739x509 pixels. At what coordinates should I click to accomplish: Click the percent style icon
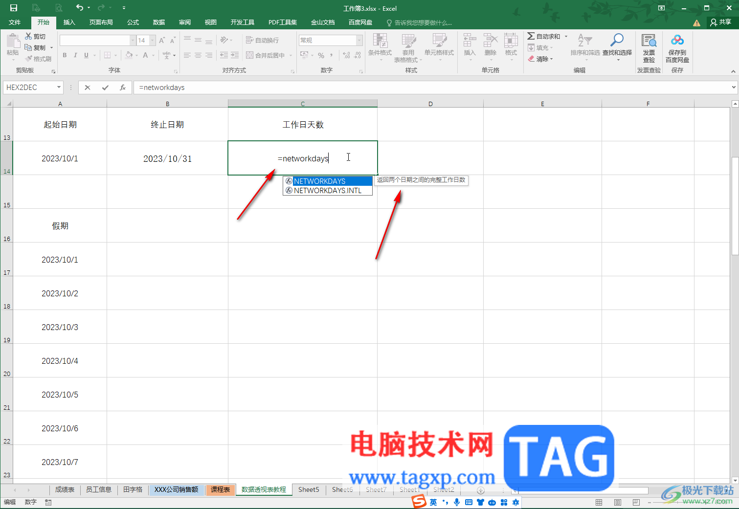tap(321, 55)
